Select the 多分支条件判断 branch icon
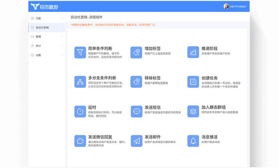 point(80,82)
